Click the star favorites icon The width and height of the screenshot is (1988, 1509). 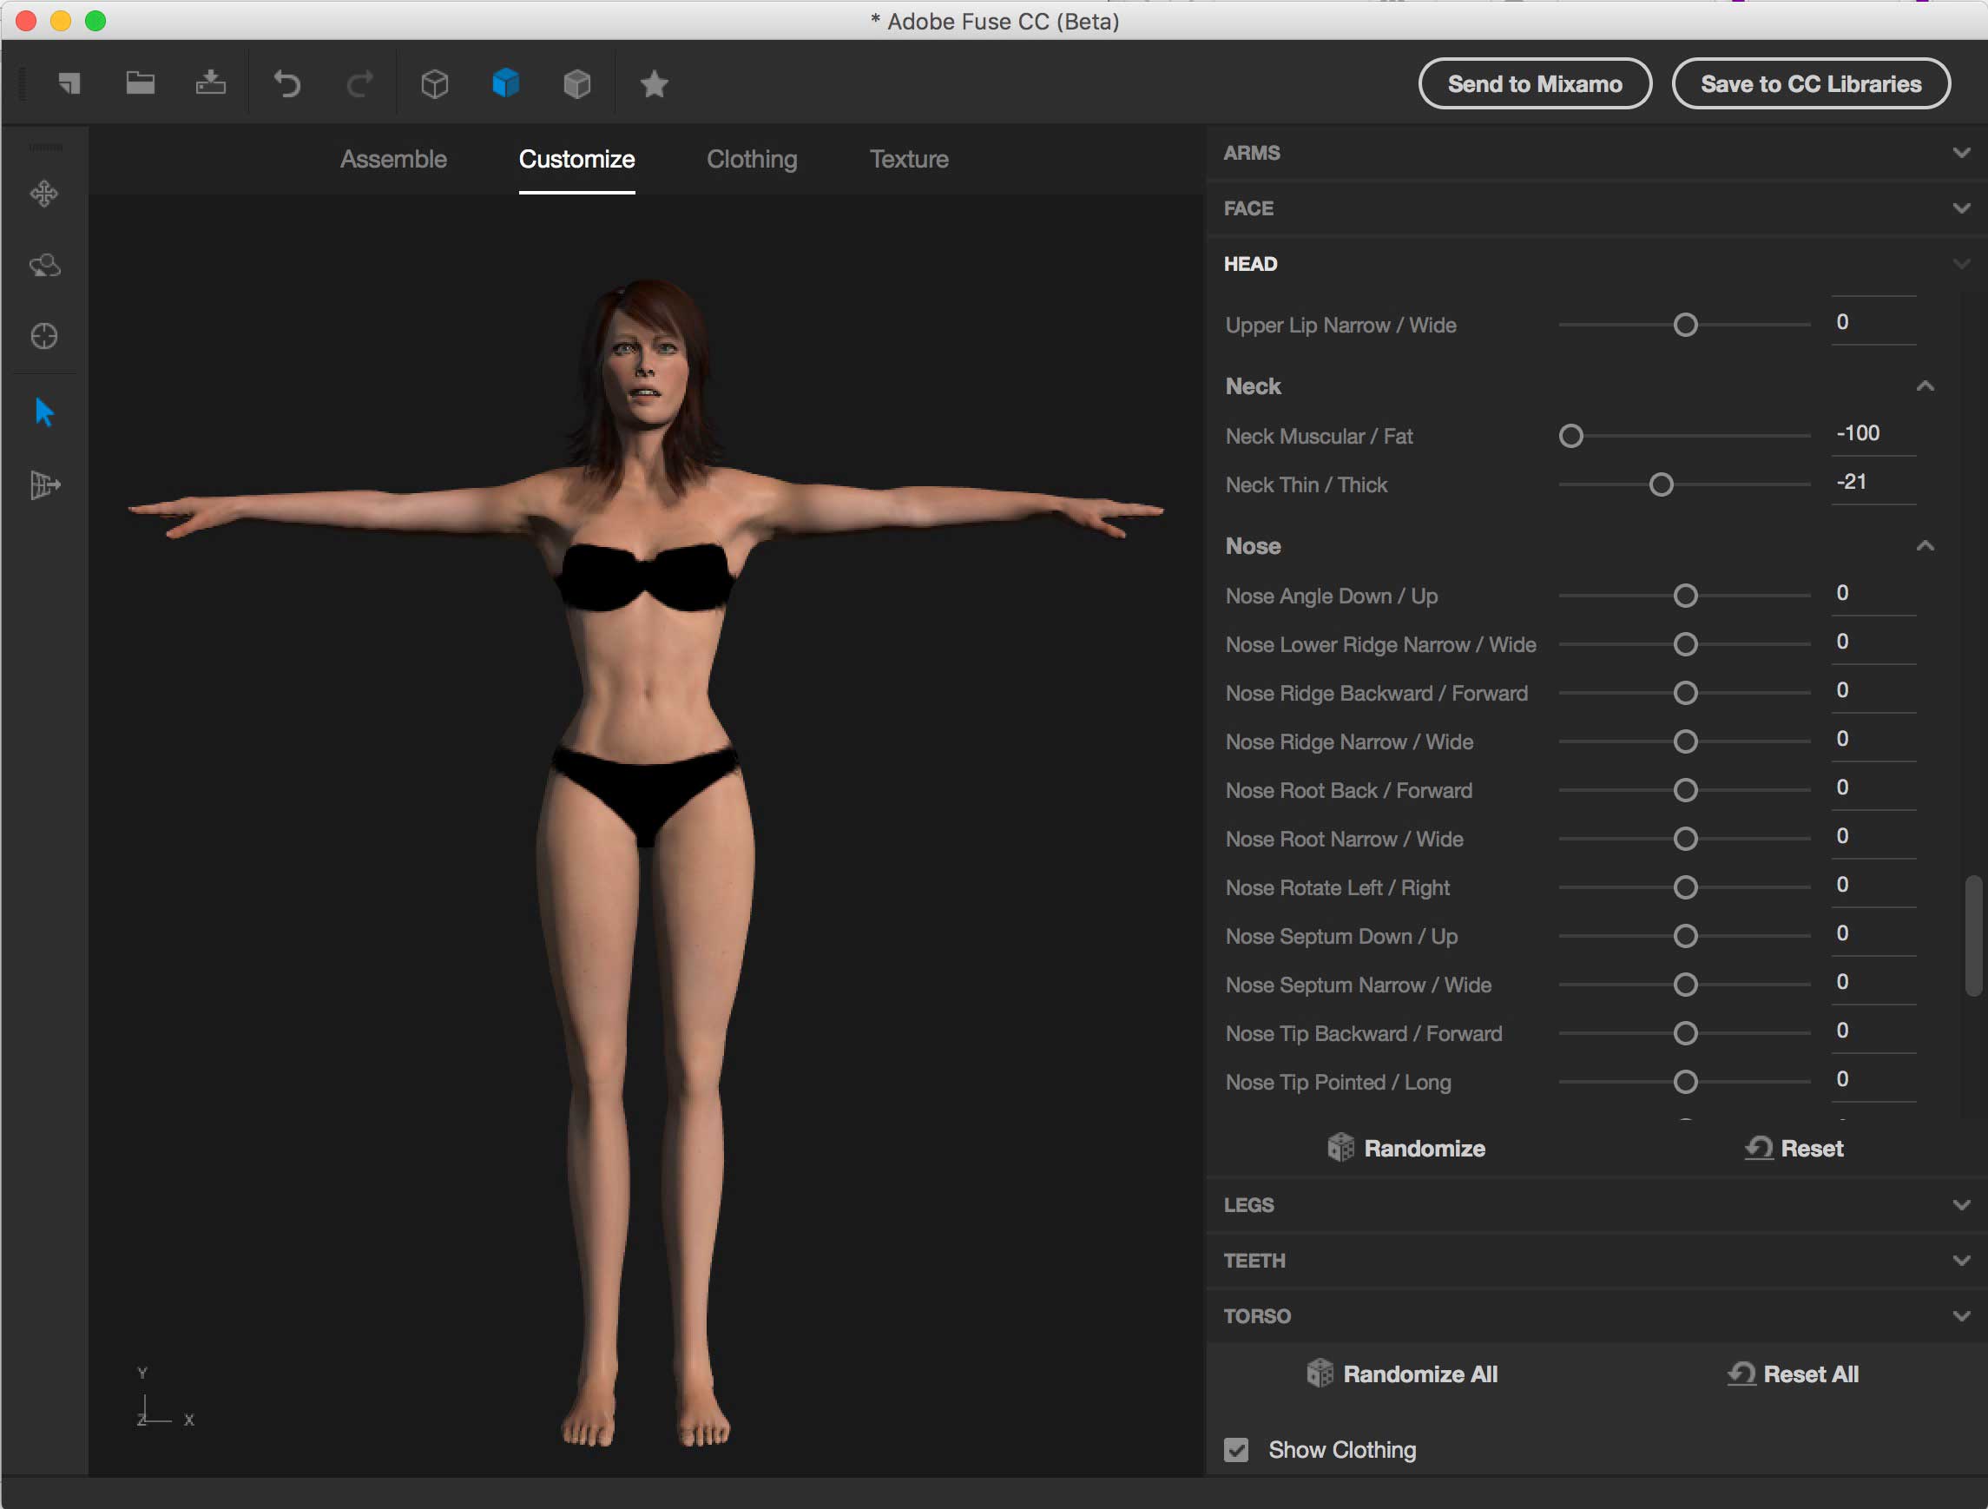(655, 83)
